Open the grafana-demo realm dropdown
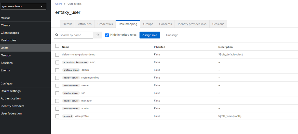The width and height of the screenshot is (298, 134). [23, 6]
